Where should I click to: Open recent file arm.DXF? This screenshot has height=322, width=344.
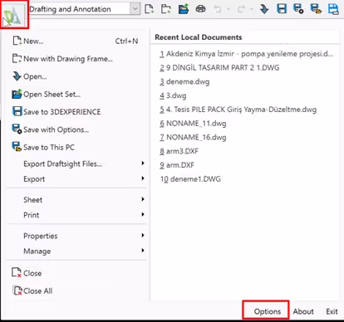[177, 165]
